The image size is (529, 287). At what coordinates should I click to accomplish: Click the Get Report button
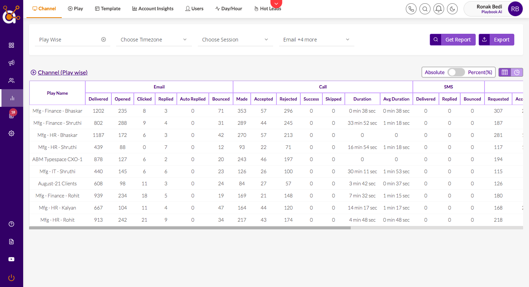coord(453,40)
